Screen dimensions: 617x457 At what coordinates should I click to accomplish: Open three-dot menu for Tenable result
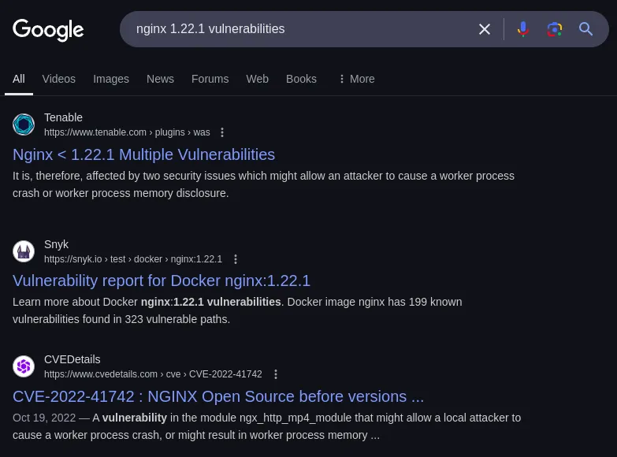pos(222,132)
